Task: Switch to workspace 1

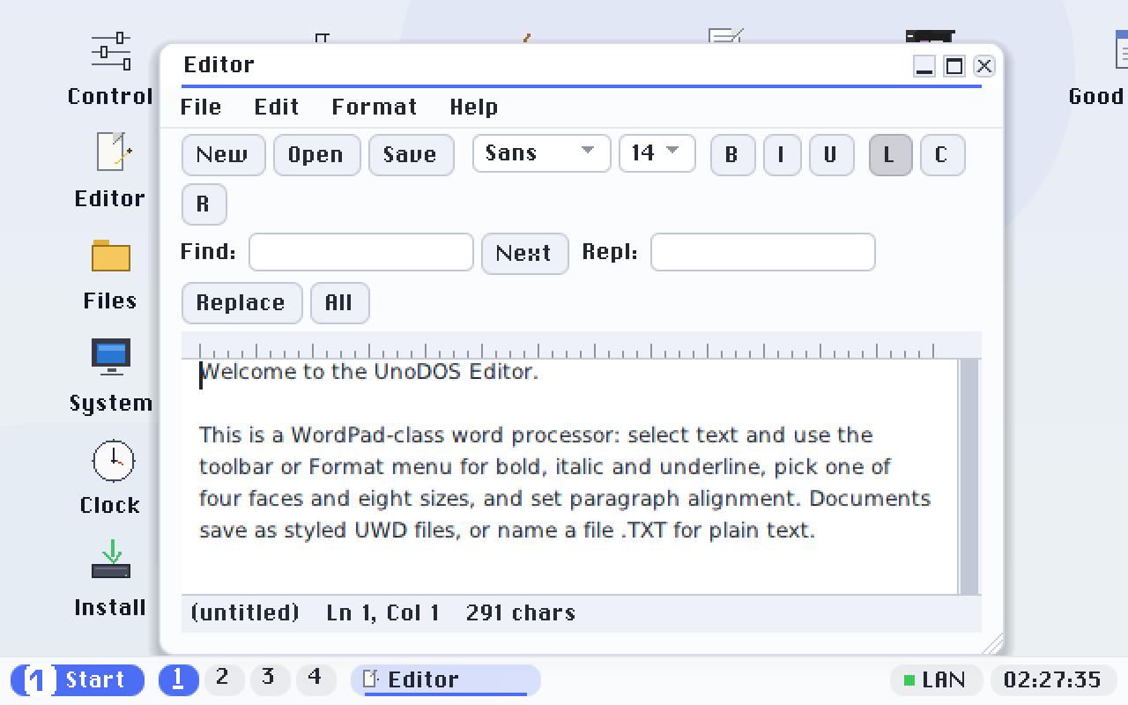Action: coord(178,679)
